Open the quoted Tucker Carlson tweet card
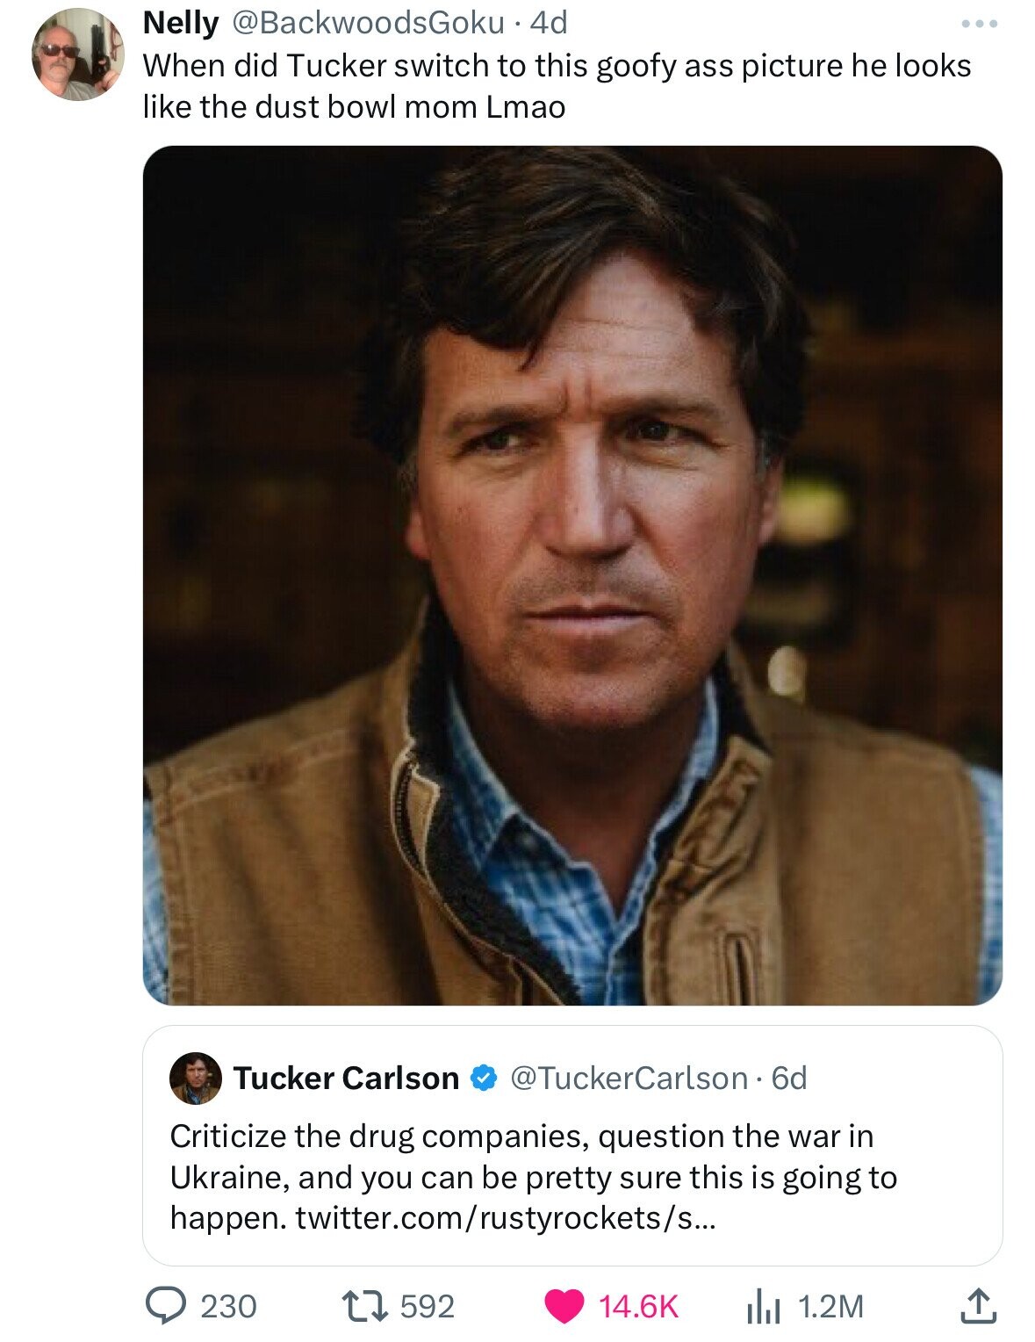This screenshot has width=1035, height=1342. point(572,1145)
